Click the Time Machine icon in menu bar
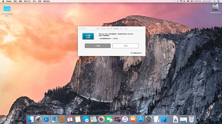This screenshot has height=124, width=222. tap(174, 1)
